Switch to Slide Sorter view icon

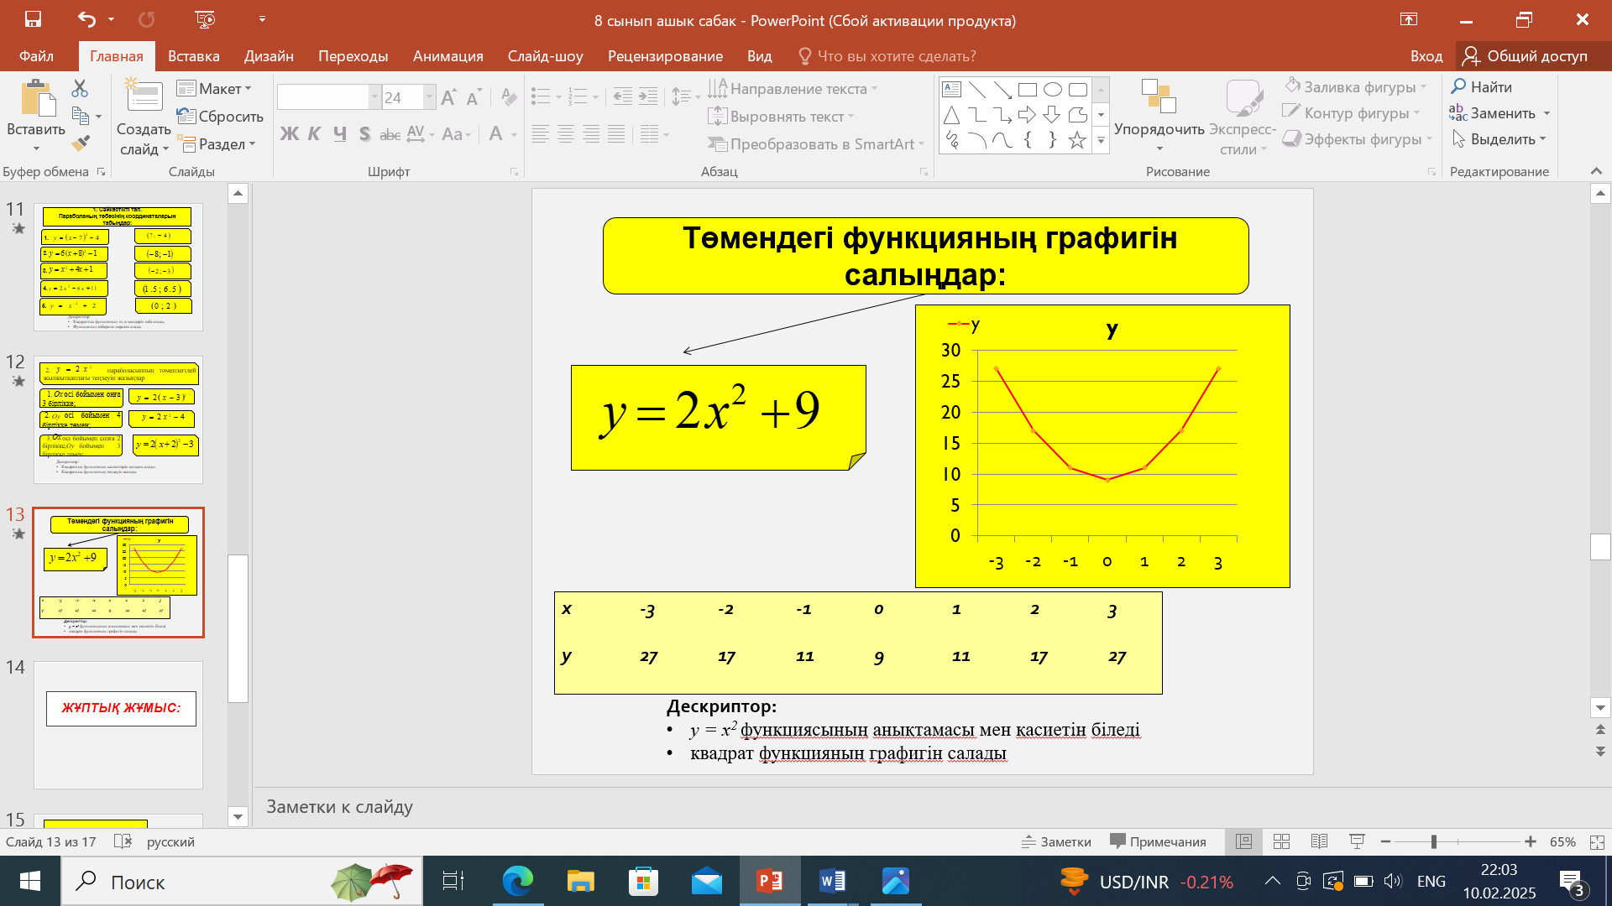click(x=1281, y=841)
